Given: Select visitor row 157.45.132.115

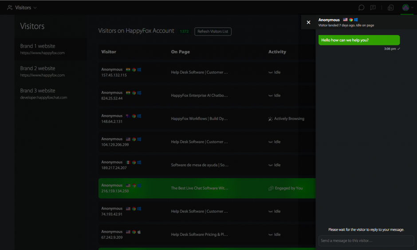Looking at the screenshot, I should pos(114,75).
